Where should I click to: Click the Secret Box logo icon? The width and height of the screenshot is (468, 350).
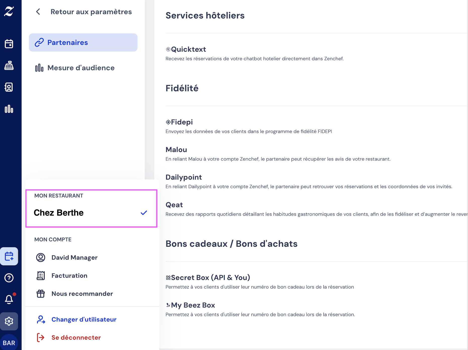tap(168, 278)
